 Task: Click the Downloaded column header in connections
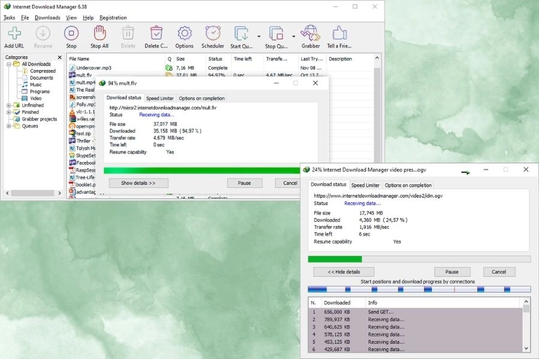(x=343, y=303)
